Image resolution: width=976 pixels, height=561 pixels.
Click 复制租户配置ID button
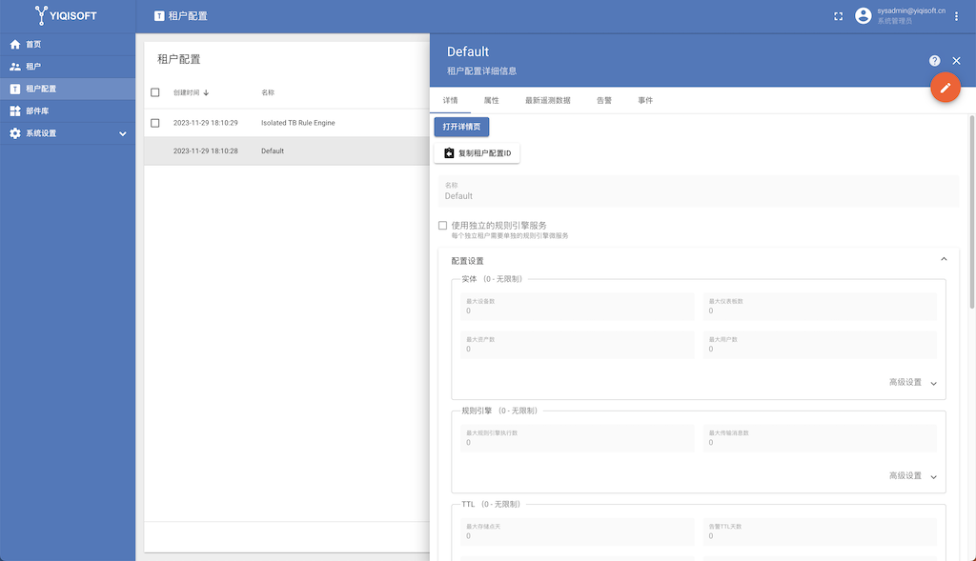(477, 153)
